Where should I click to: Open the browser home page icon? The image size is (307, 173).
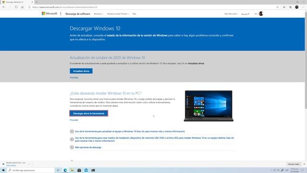tap(23, 7)
